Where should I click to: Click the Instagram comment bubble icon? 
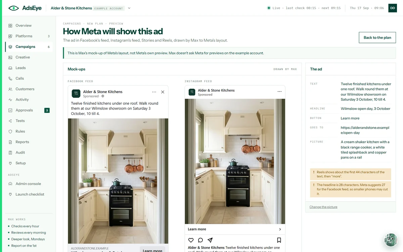pyautogui.click(x=200, y=240)
